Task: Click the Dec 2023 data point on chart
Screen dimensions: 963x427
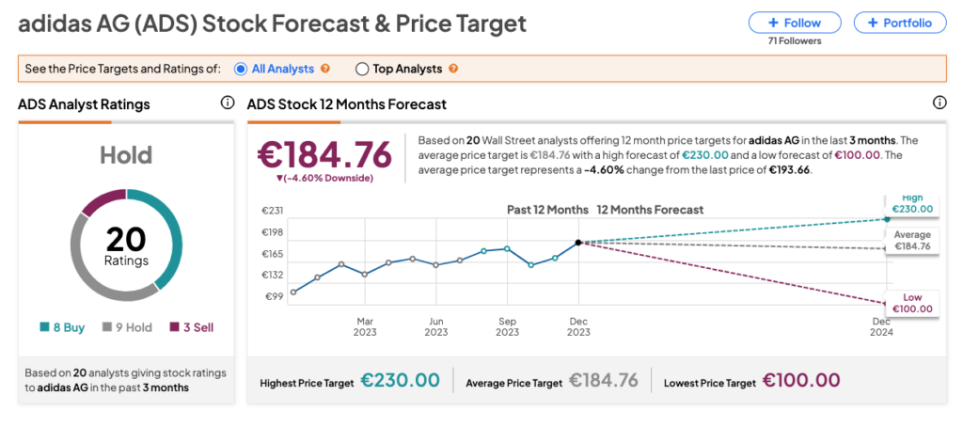Action: [578, 243]
